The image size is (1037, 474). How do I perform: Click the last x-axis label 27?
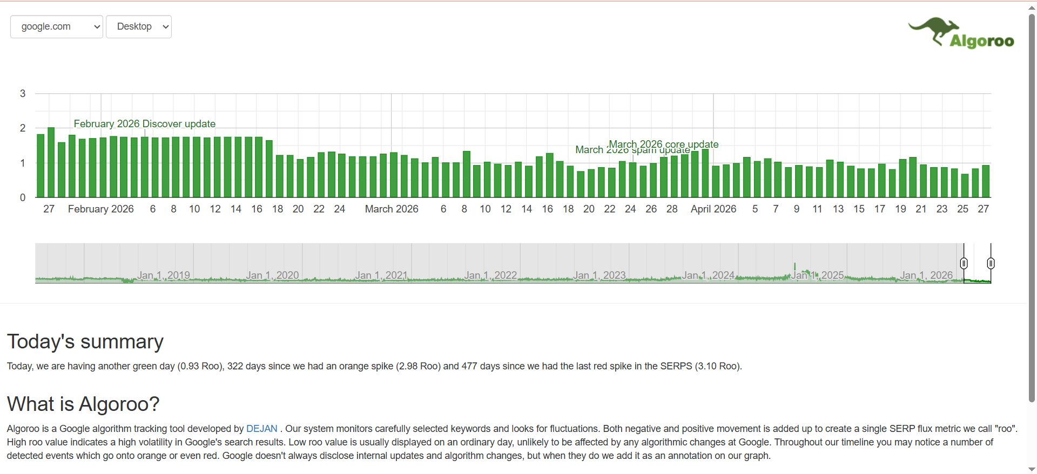984,209
